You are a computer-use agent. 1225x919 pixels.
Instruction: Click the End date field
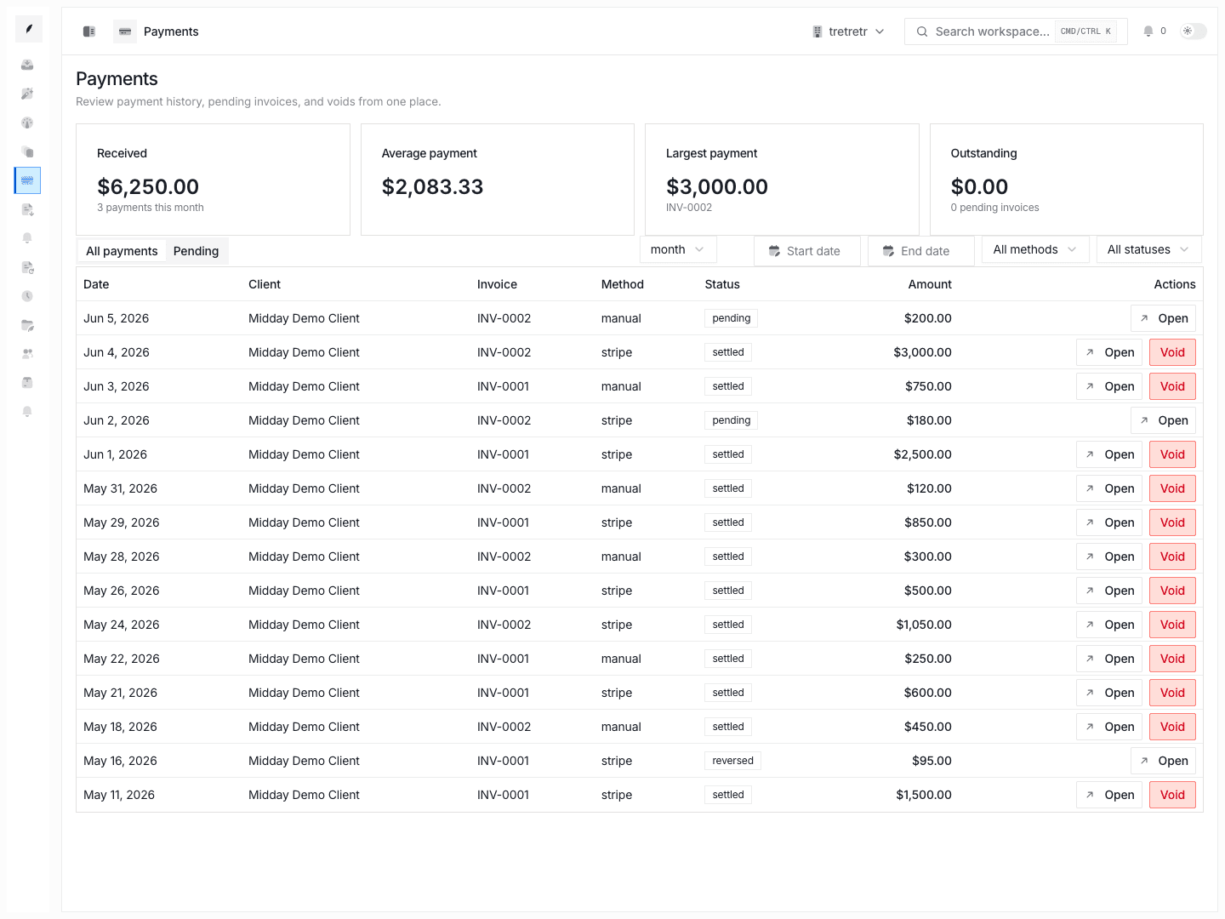click(x=921, y=251)
